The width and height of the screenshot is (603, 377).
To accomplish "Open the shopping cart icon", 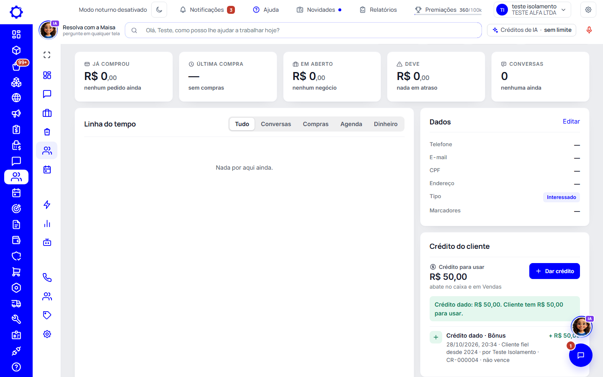I will point(16,272).
